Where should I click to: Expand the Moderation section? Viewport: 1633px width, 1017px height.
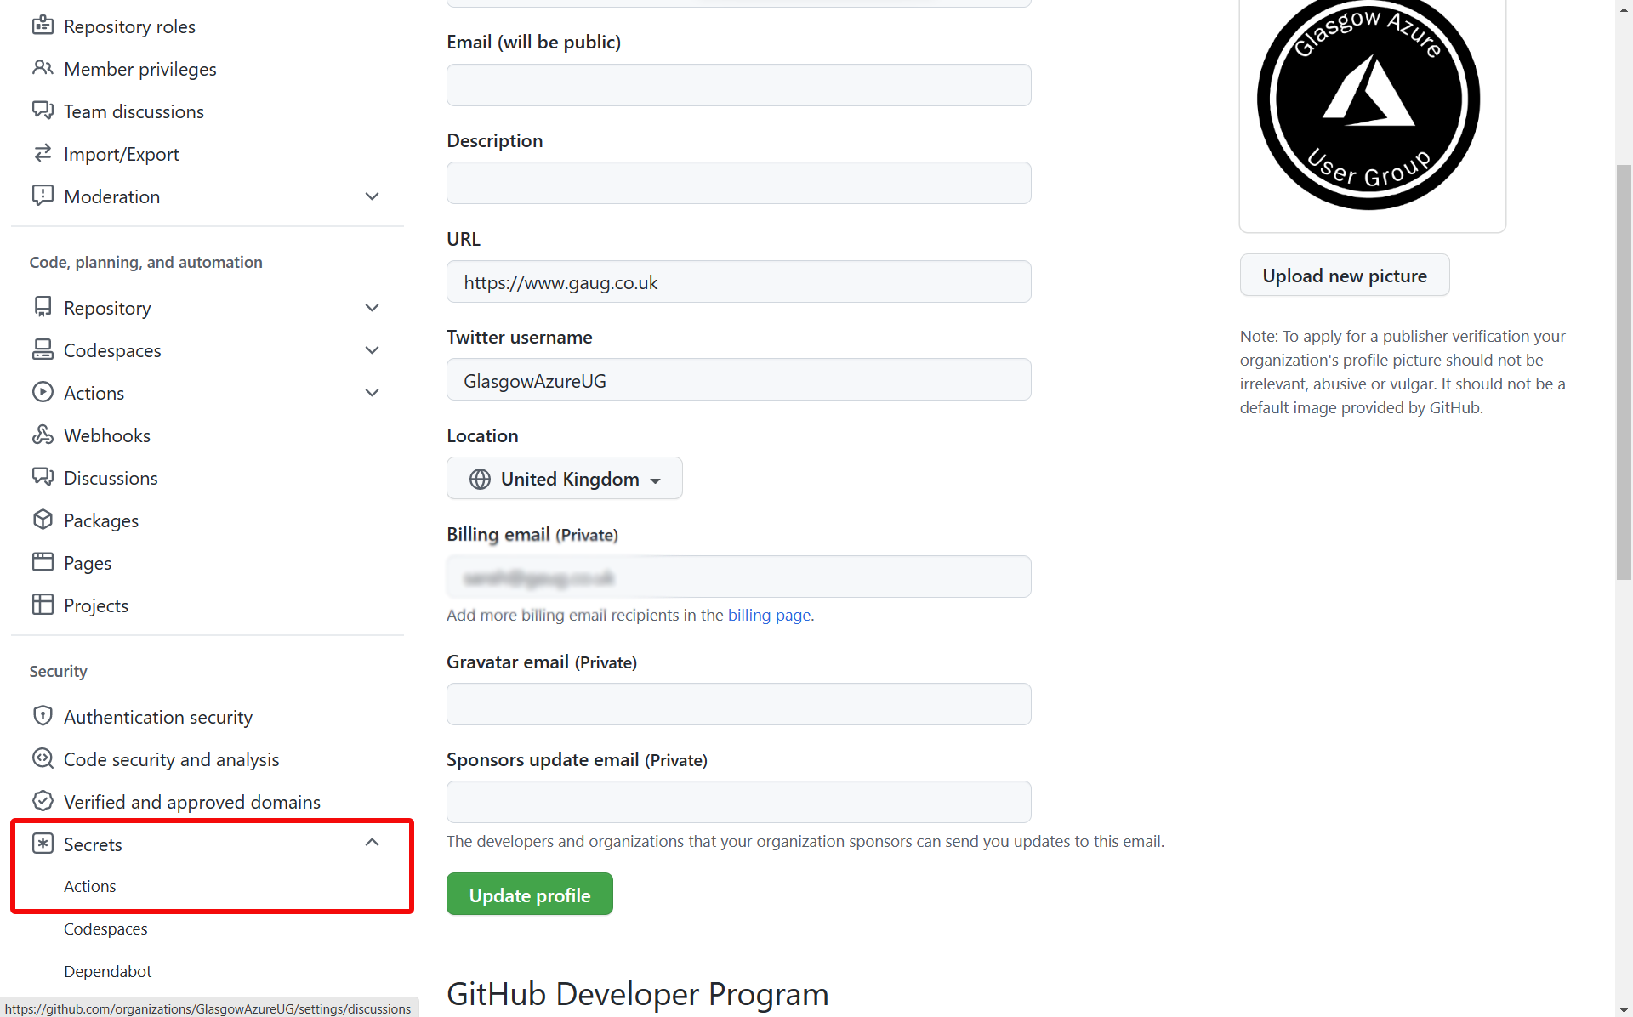tap(372, 196)
